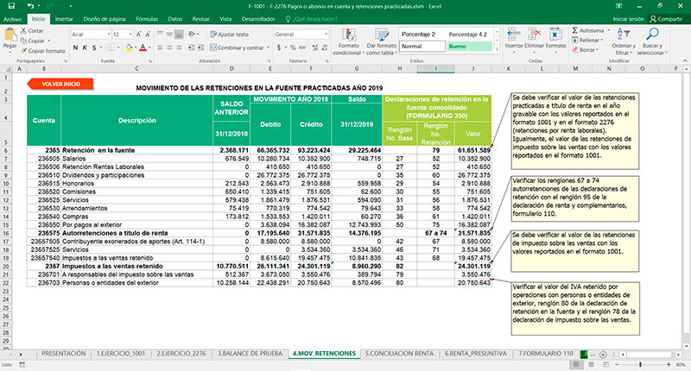Apply thousands separator style (000)
Viewport: 691px width, 371px height.
[302, 47]
